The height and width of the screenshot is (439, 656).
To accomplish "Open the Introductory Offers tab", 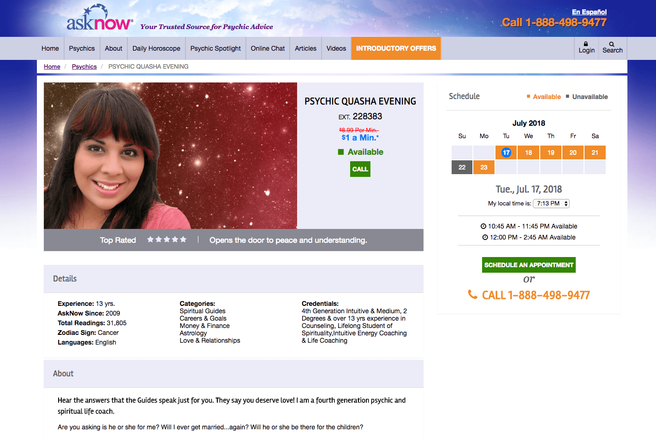I will [396, 48].
